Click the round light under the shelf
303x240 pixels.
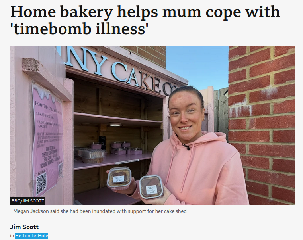tap(115, 124)
